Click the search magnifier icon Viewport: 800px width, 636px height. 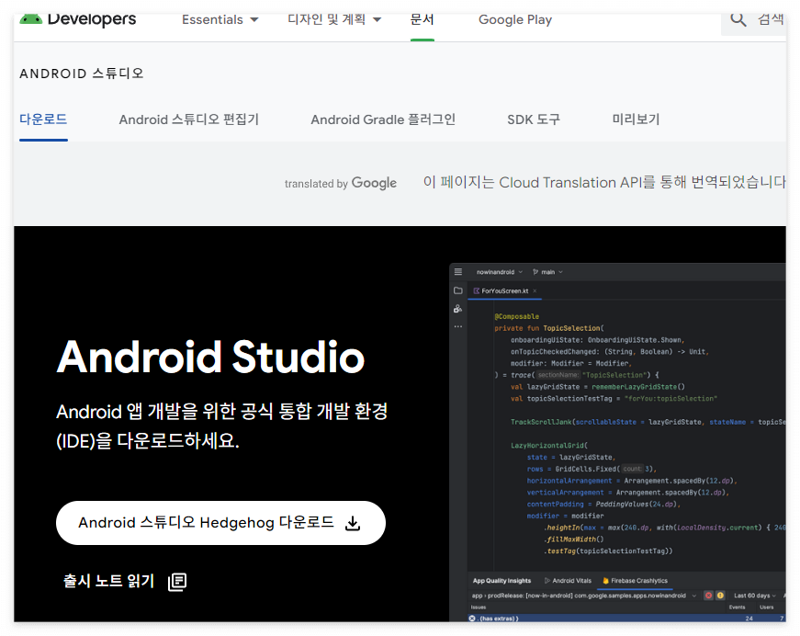[738, 19]
